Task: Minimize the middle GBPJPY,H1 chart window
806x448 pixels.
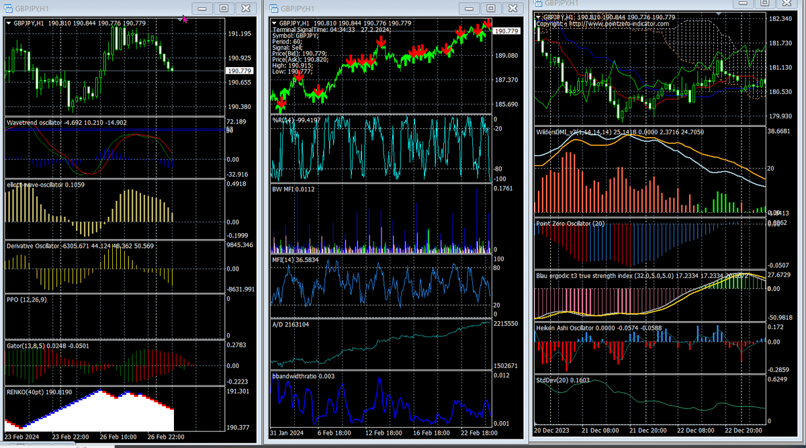Action: (x=469, y=9)
